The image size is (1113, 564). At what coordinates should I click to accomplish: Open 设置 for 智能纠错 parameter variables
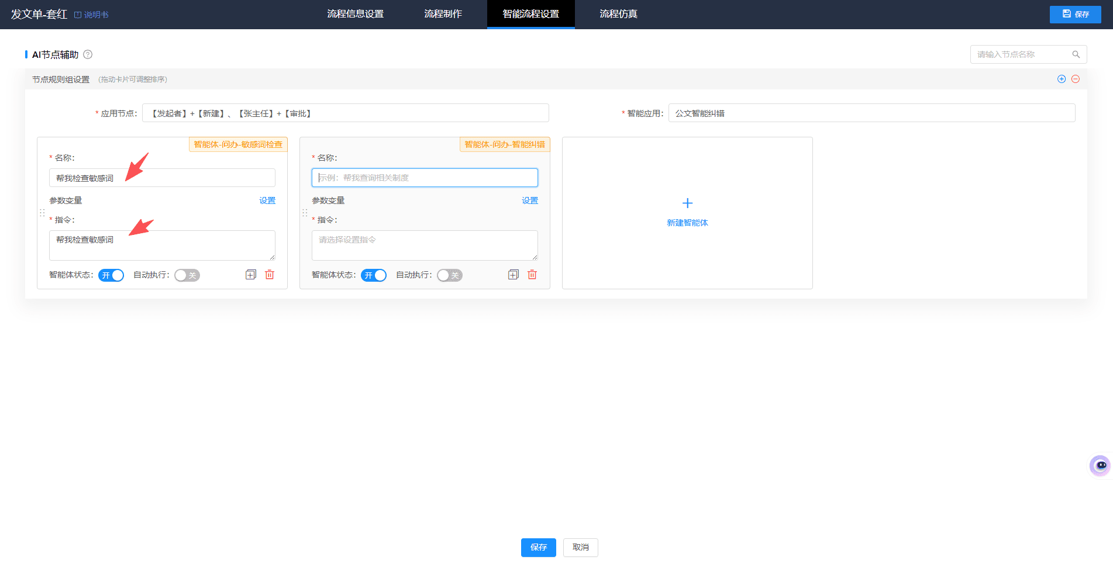click(x=530, y=200)
